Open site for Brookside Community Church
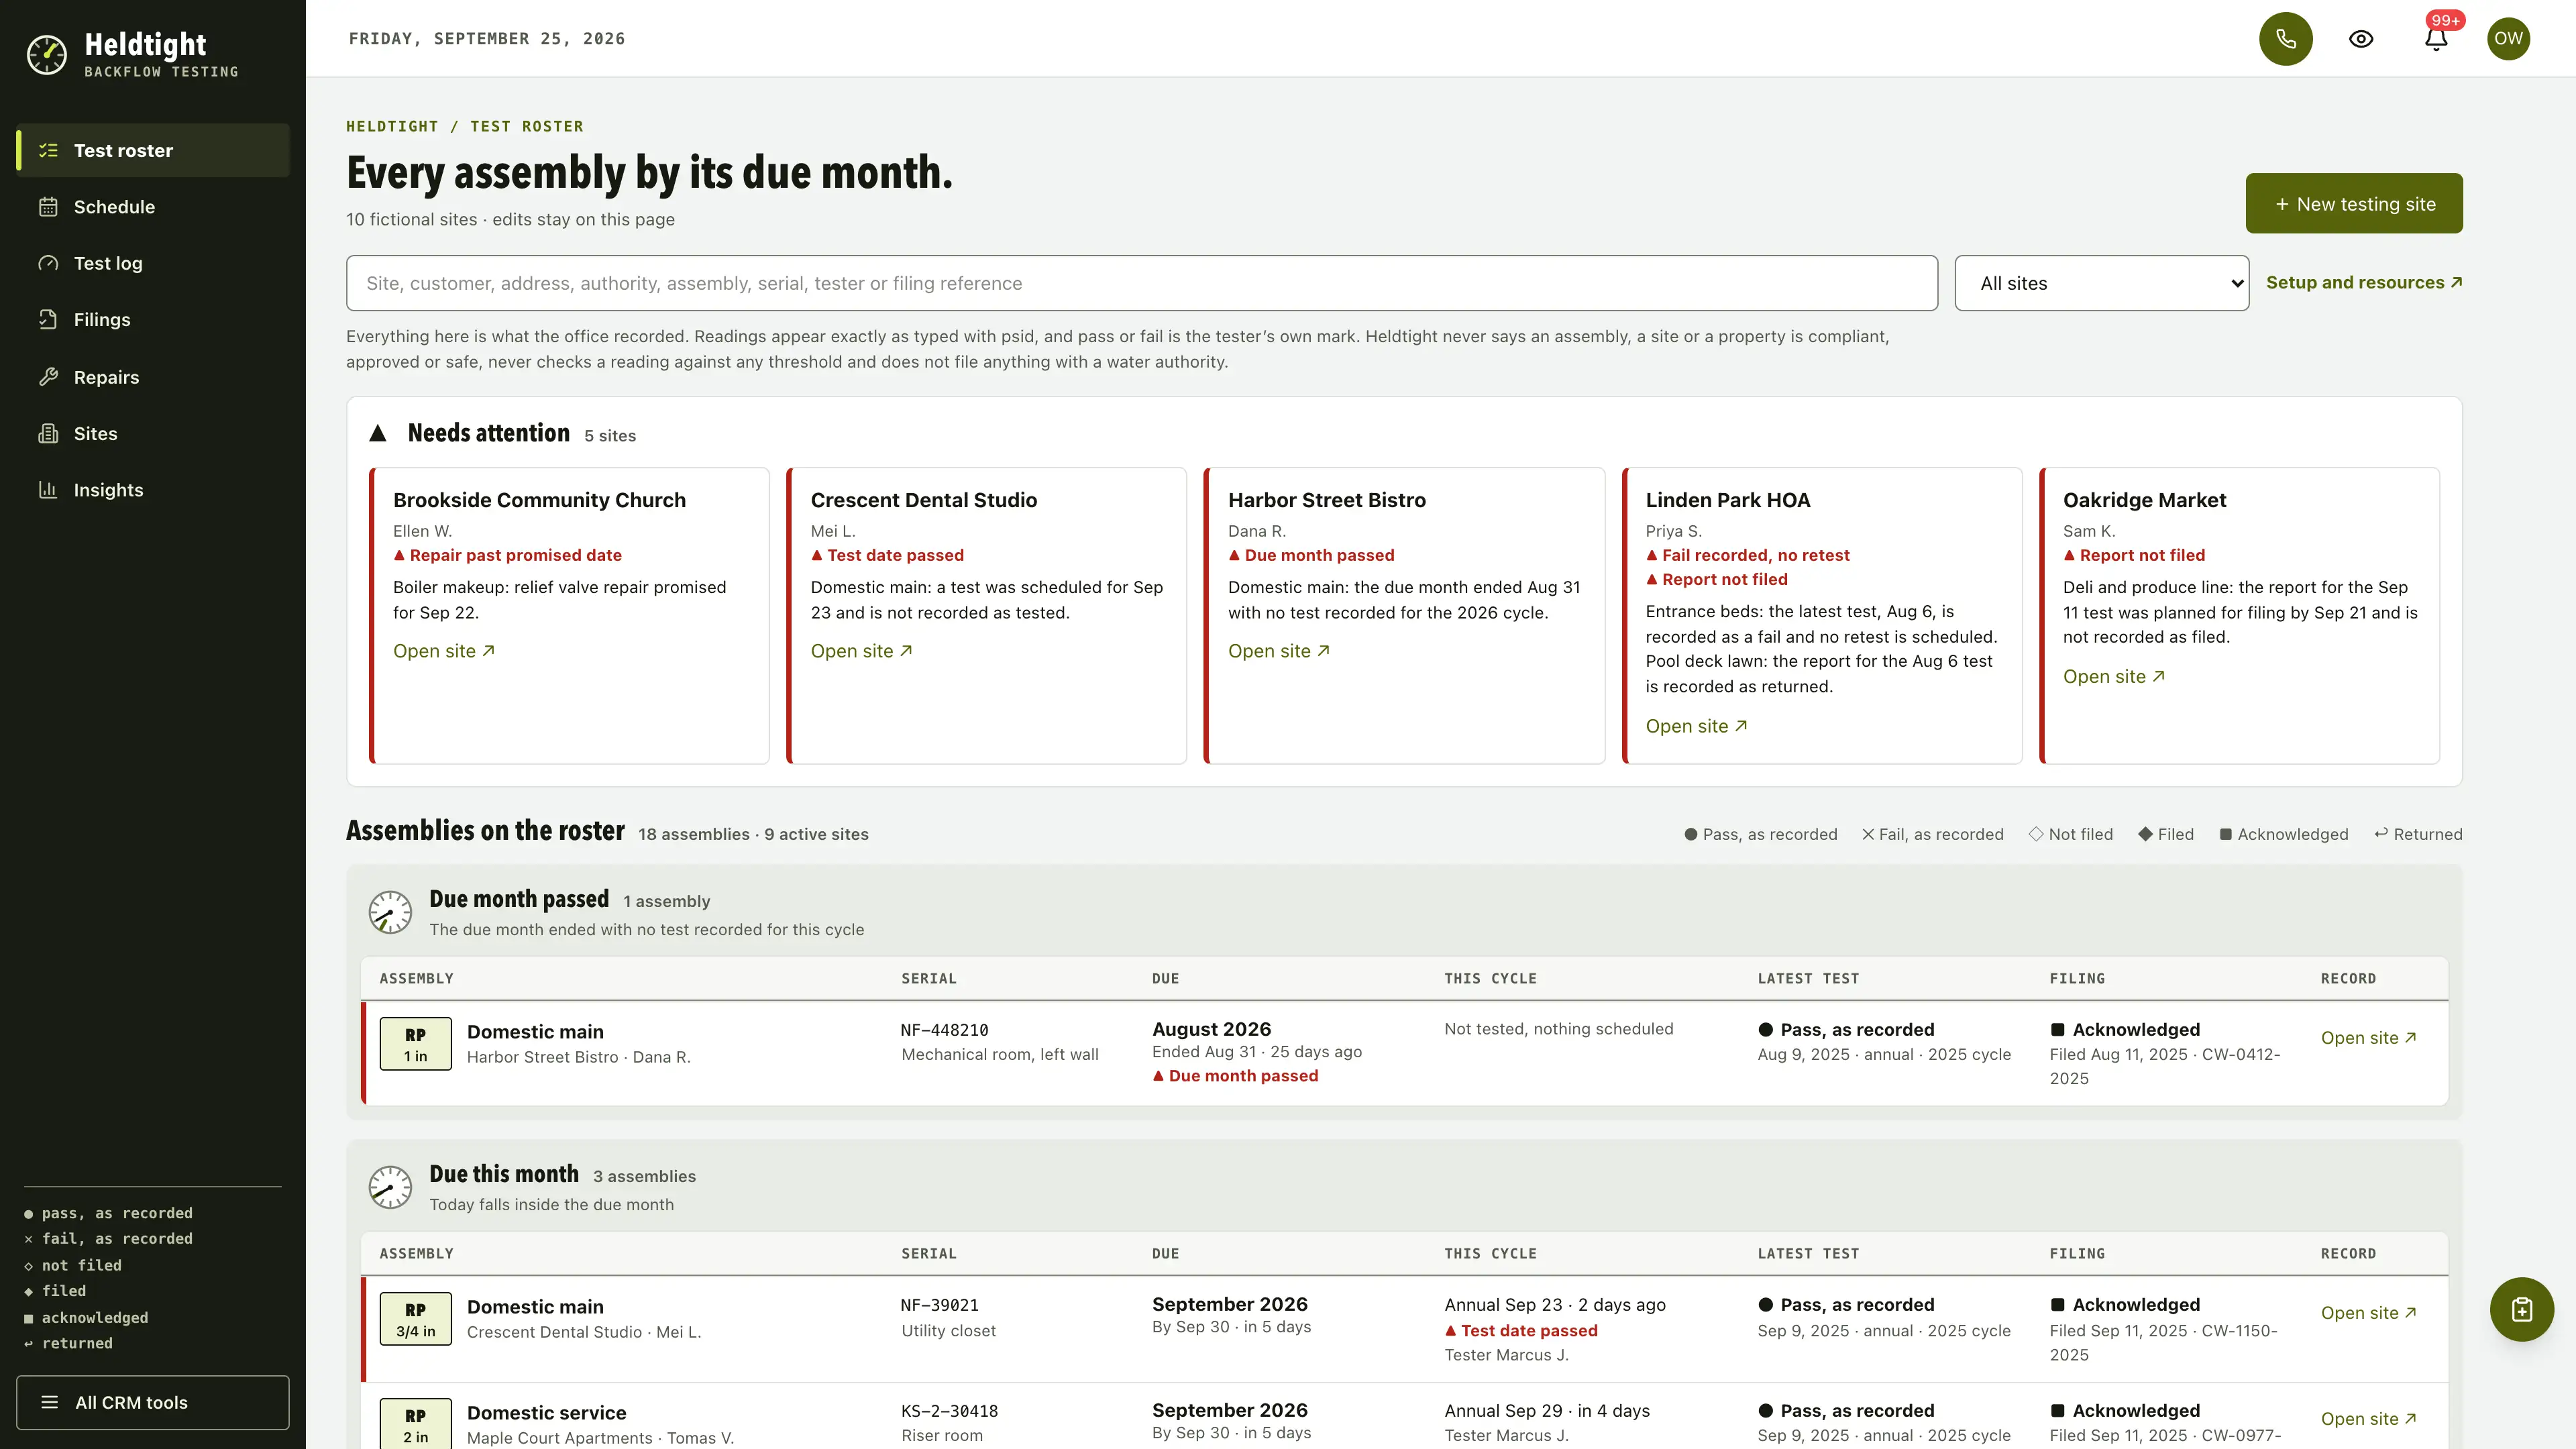The width and height of the screenshot is (2576, 1449). [x=443, y=651]
